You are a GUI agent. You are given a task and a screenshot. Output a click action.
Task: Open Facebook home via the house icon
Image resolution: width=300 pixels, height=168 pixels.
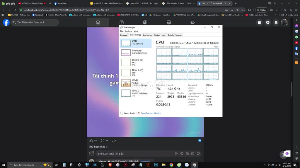pyautogui.click(x=98, y=22)
